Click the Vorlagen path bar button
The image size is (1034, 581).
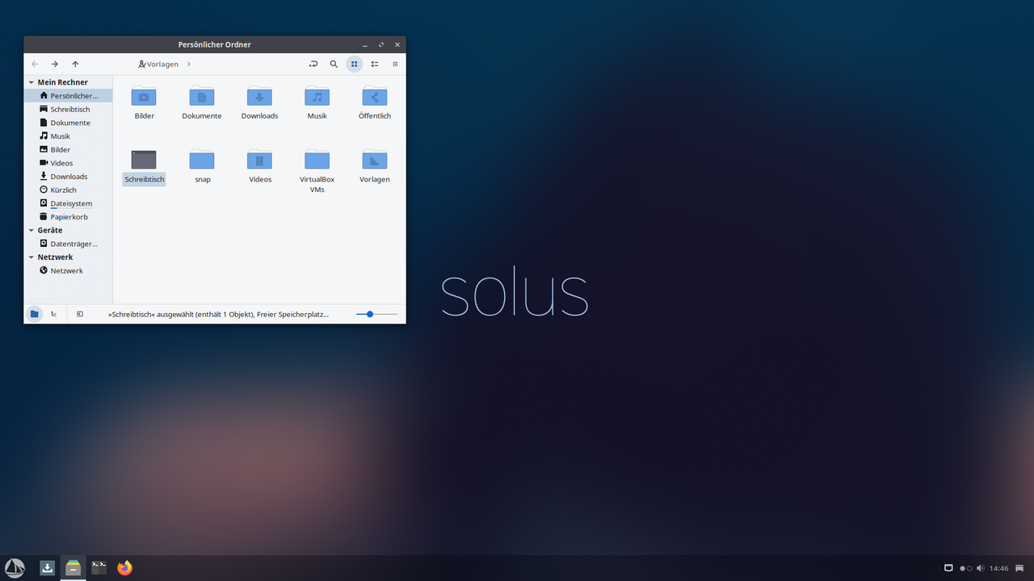[158, 64]
